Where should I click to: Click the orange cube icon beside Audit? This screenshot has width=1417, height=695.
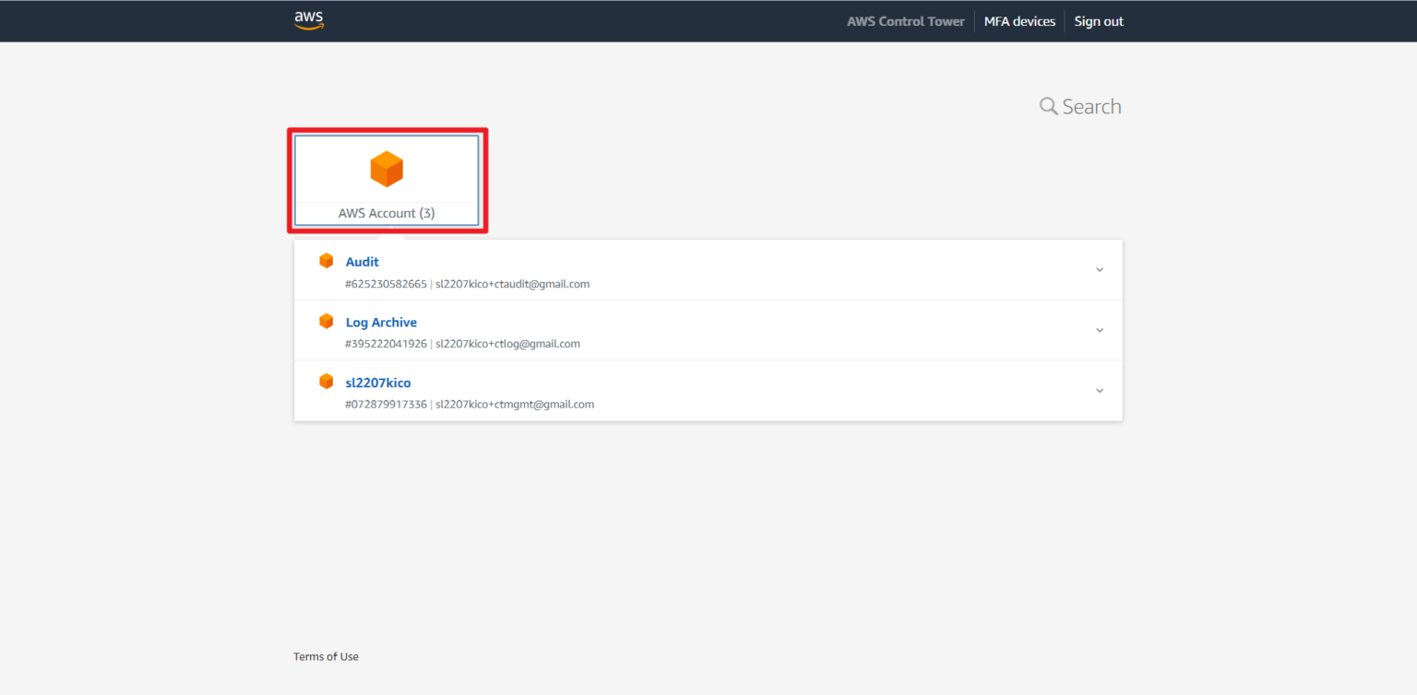(326, 260)
